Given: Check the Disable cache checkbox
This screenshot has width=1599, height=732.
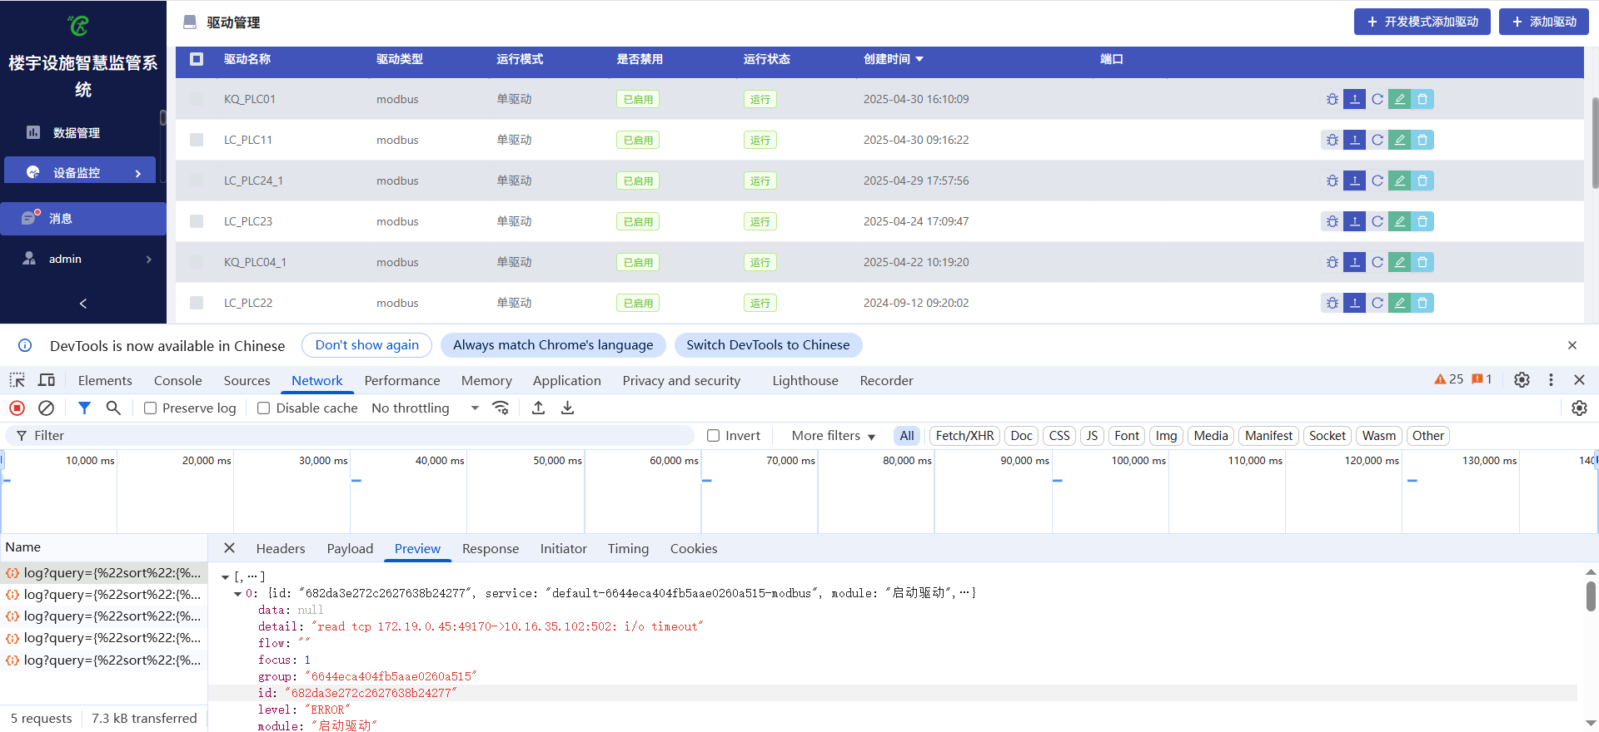Looking at the screenshot, I should coord(263,408).
